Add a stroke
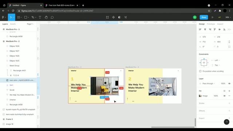 click(229, 103)
